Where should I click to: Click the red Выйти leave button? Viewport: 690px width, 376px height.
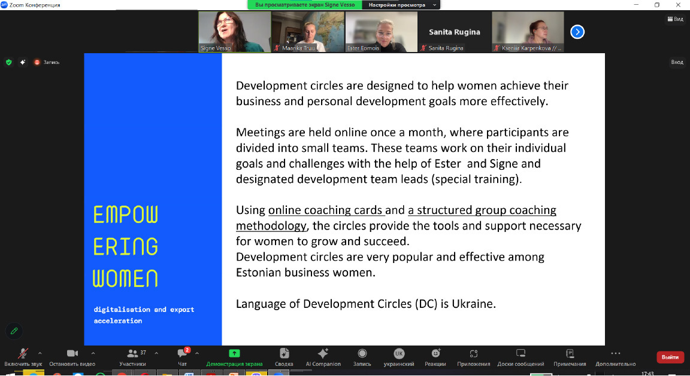[670, 357]
